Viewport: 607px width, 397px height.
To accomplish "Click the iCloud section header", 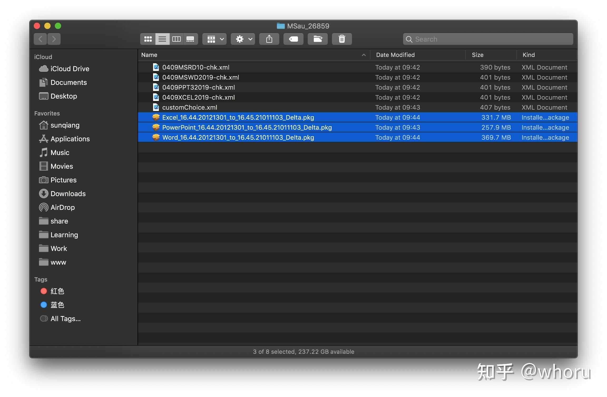I will coord(43,57).
